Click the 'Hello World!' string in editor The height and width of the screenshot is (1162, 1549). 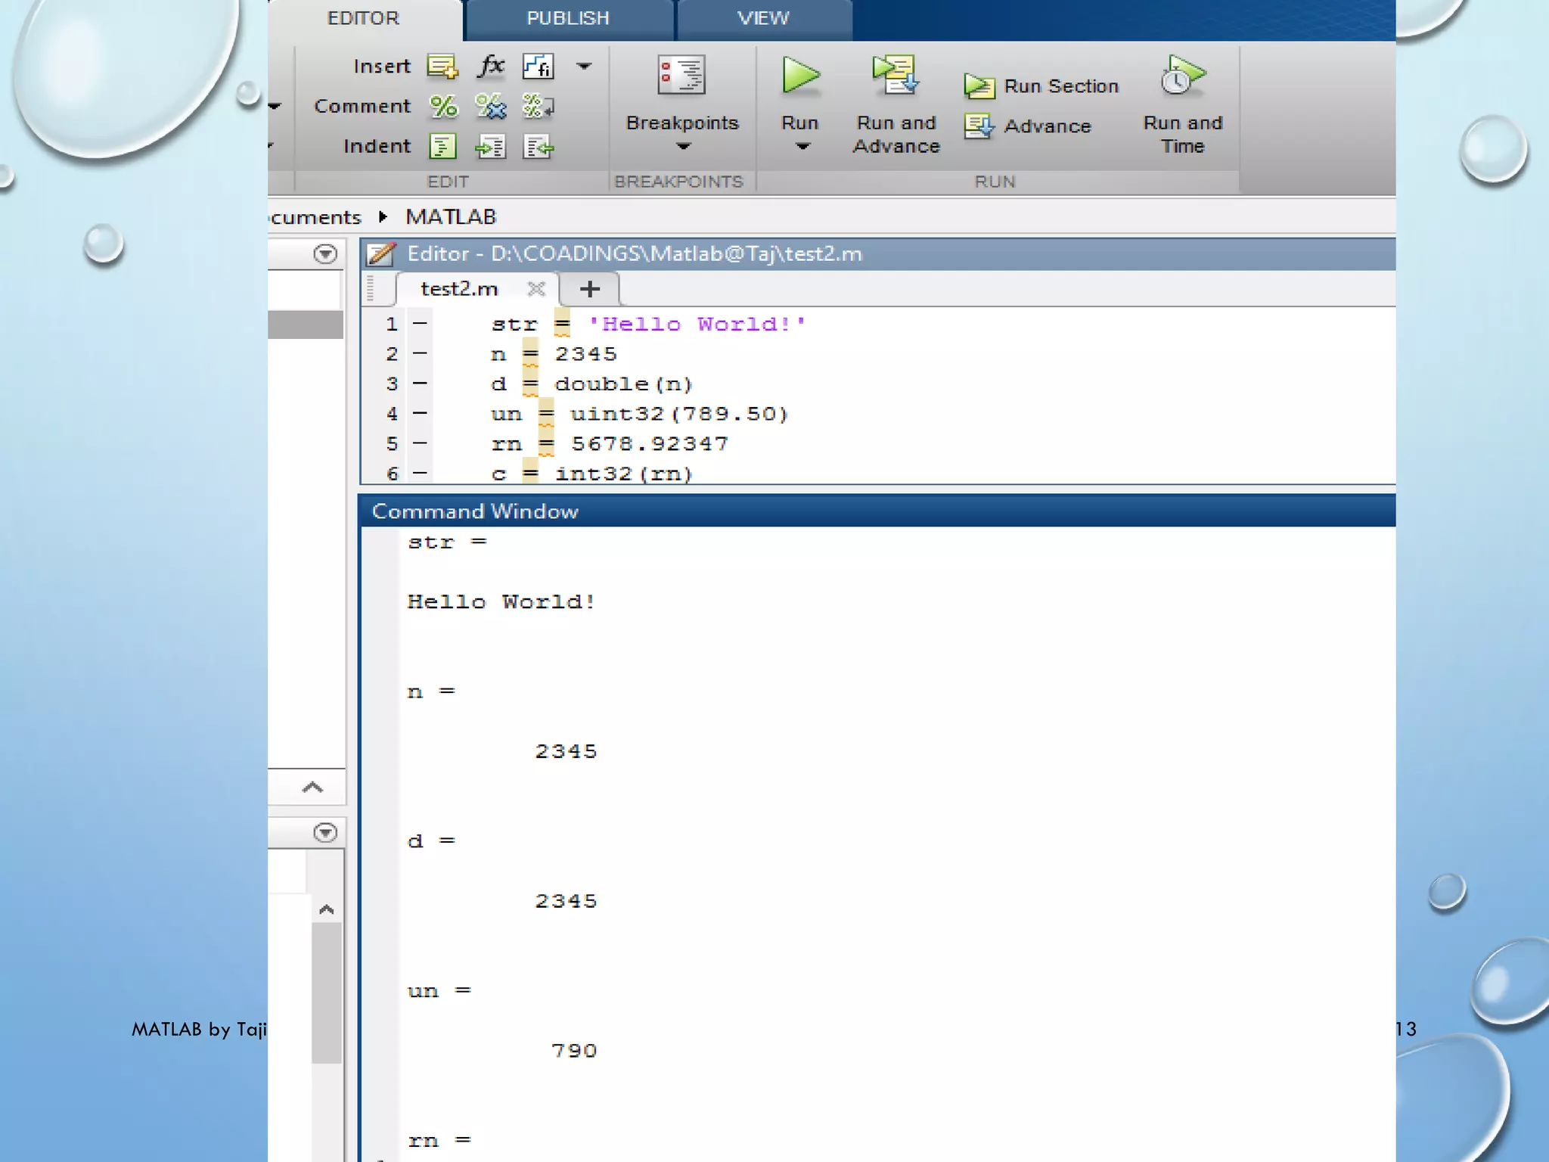click(x=697, y=324)
